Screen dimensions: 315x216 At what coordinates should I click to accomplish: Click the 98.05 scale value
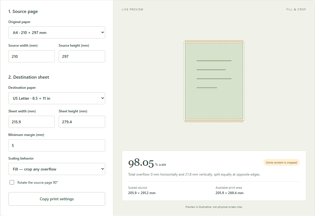pyautogui.click(x=141, y=163)
